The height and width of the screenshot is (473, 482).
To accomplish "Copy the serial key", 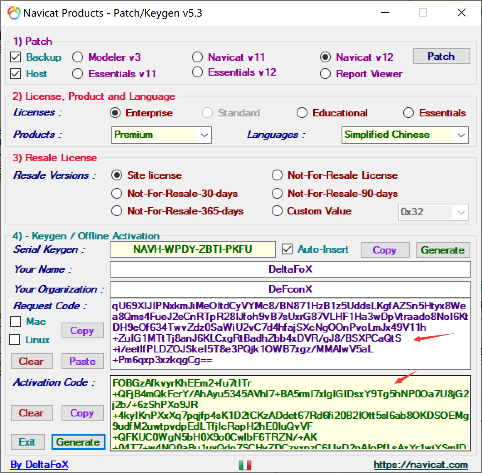I will (x=385, y=250).
